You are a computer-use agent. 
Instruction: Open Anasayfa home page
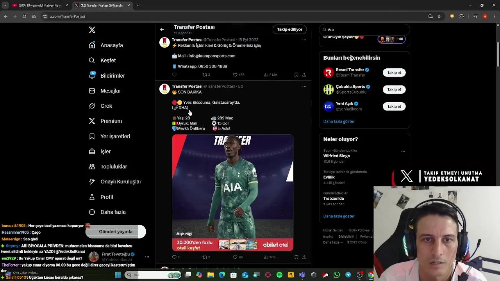click(x=106, y=45)
